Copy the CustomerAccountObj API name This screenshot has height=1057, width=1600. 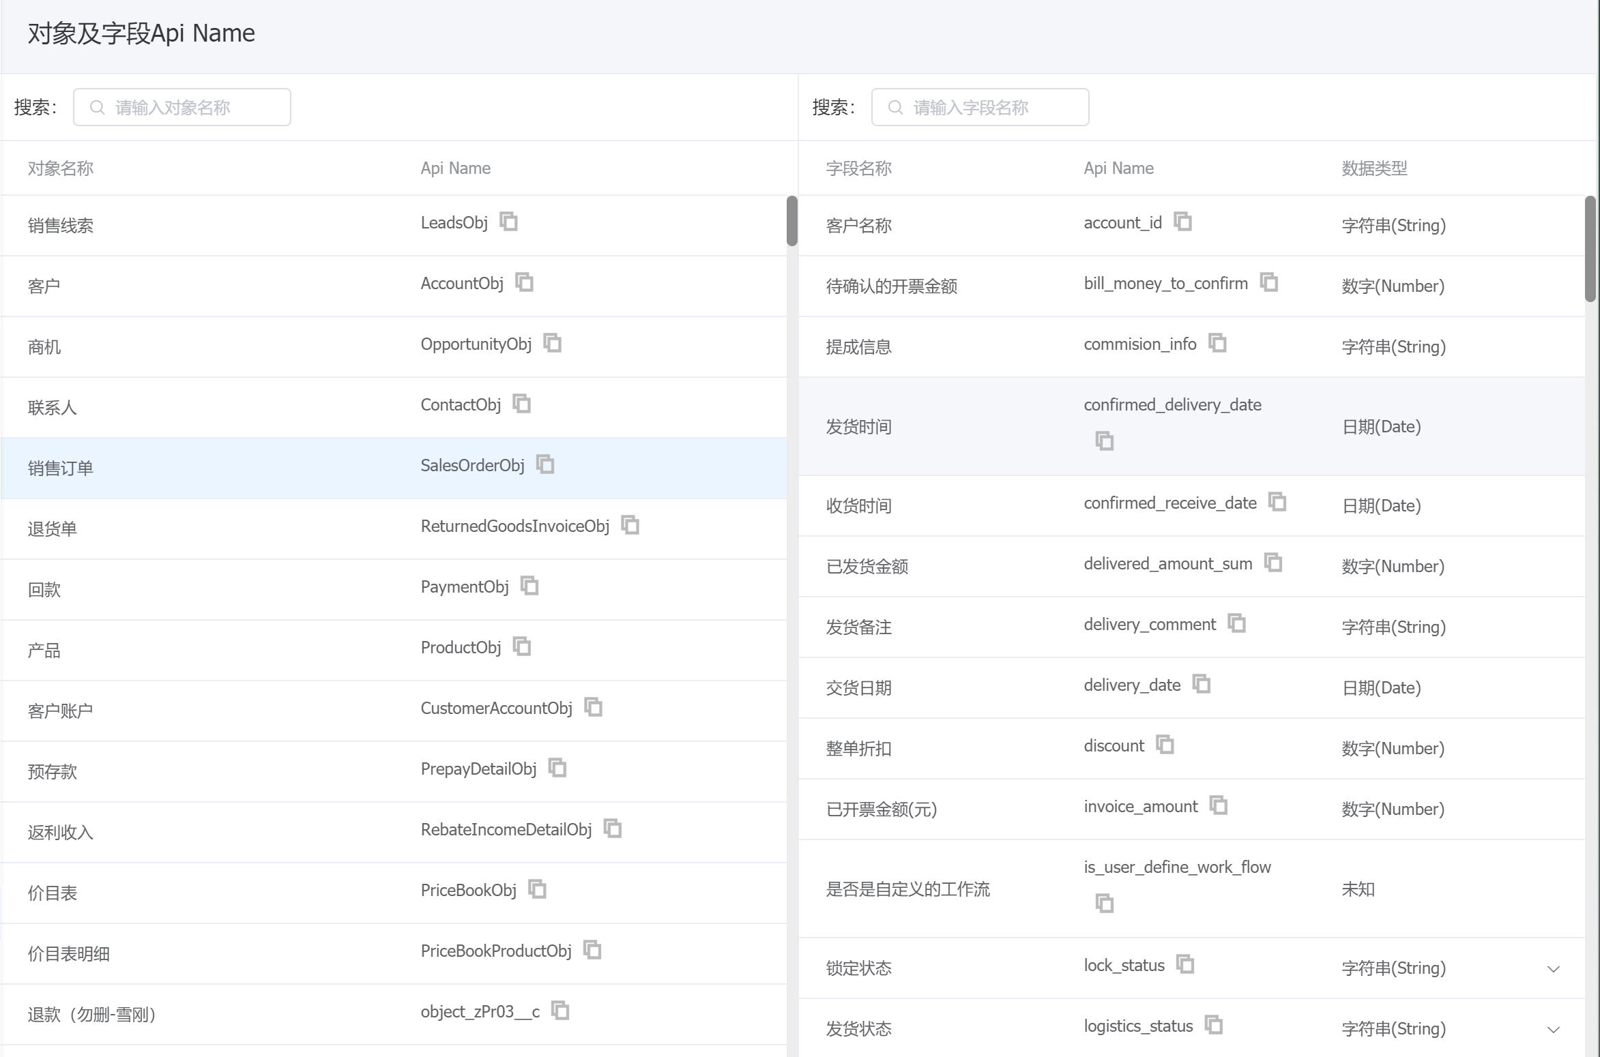594,707
